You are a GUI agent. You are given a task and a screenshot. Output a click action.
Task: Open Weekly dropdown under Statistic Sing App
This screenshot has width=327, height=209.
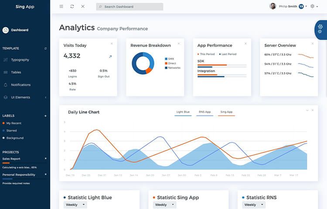pos(164,205)
